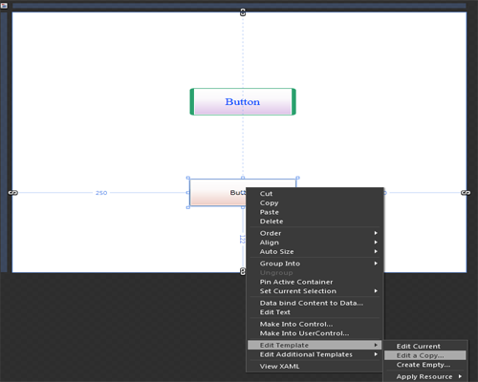Click Paste in the context menu
Viewport: 478px width, 382px height.
[315, 212]
